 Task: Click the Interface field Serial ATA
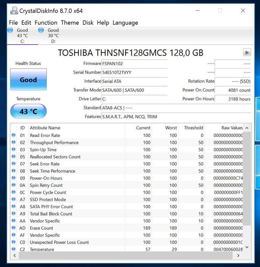pos(134,81)
